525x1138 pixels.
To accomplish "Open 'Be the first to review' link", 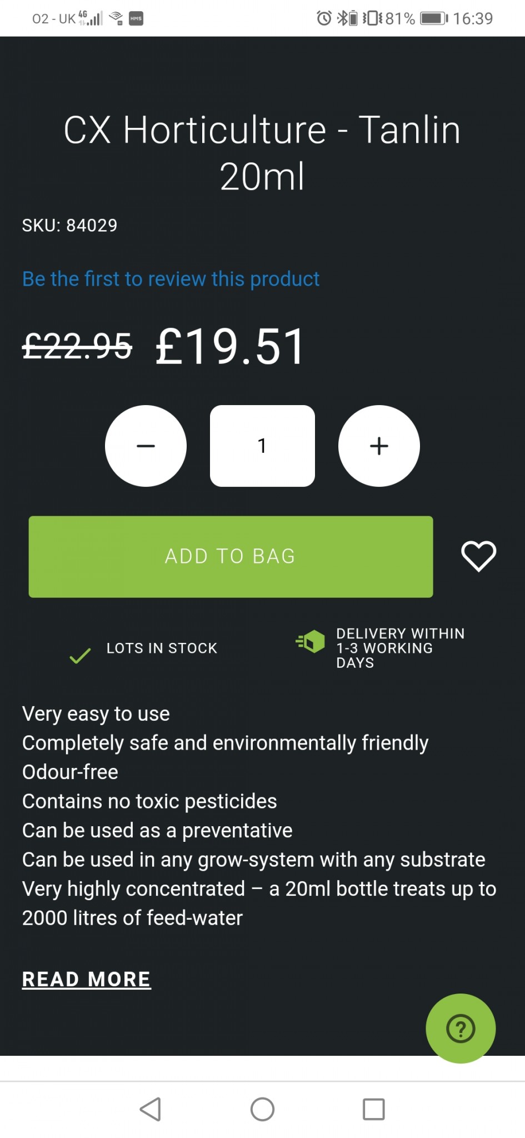I will coord(171,279).
